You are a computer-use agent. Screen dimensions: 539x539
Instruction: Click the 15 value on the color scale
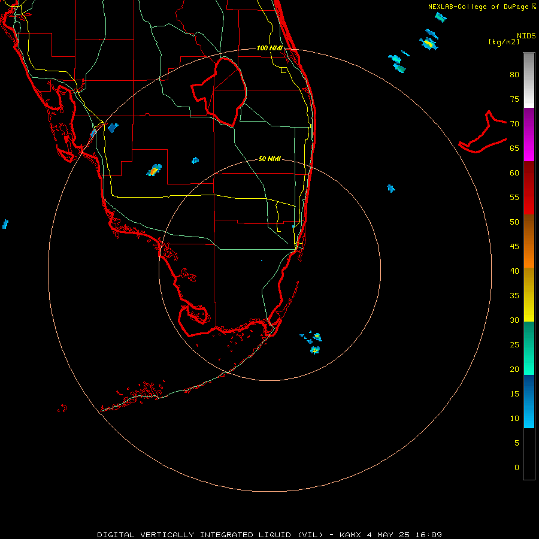pos(514,393)
